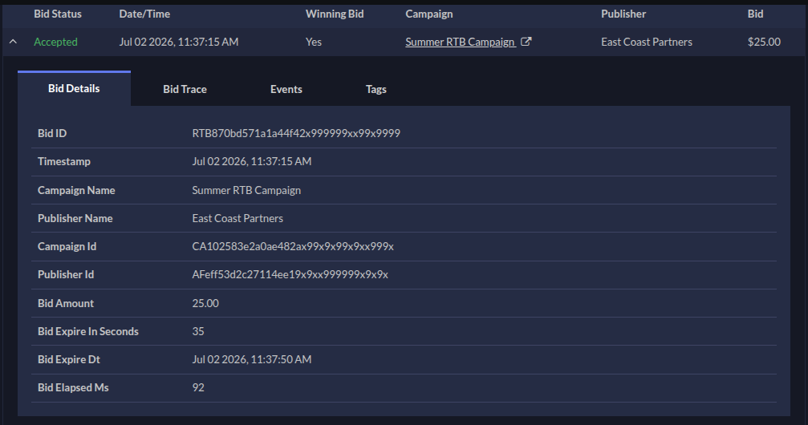The height and width of the screenshot is (425, 808).
Task: Show the Tags tab
Action: point(376,89)
